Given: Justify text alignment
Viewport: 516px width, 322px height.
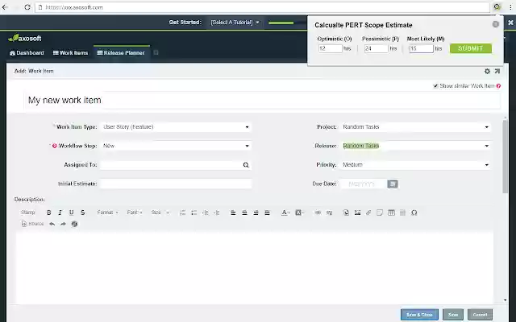Looking at the screenshot, I should point(267,213).
